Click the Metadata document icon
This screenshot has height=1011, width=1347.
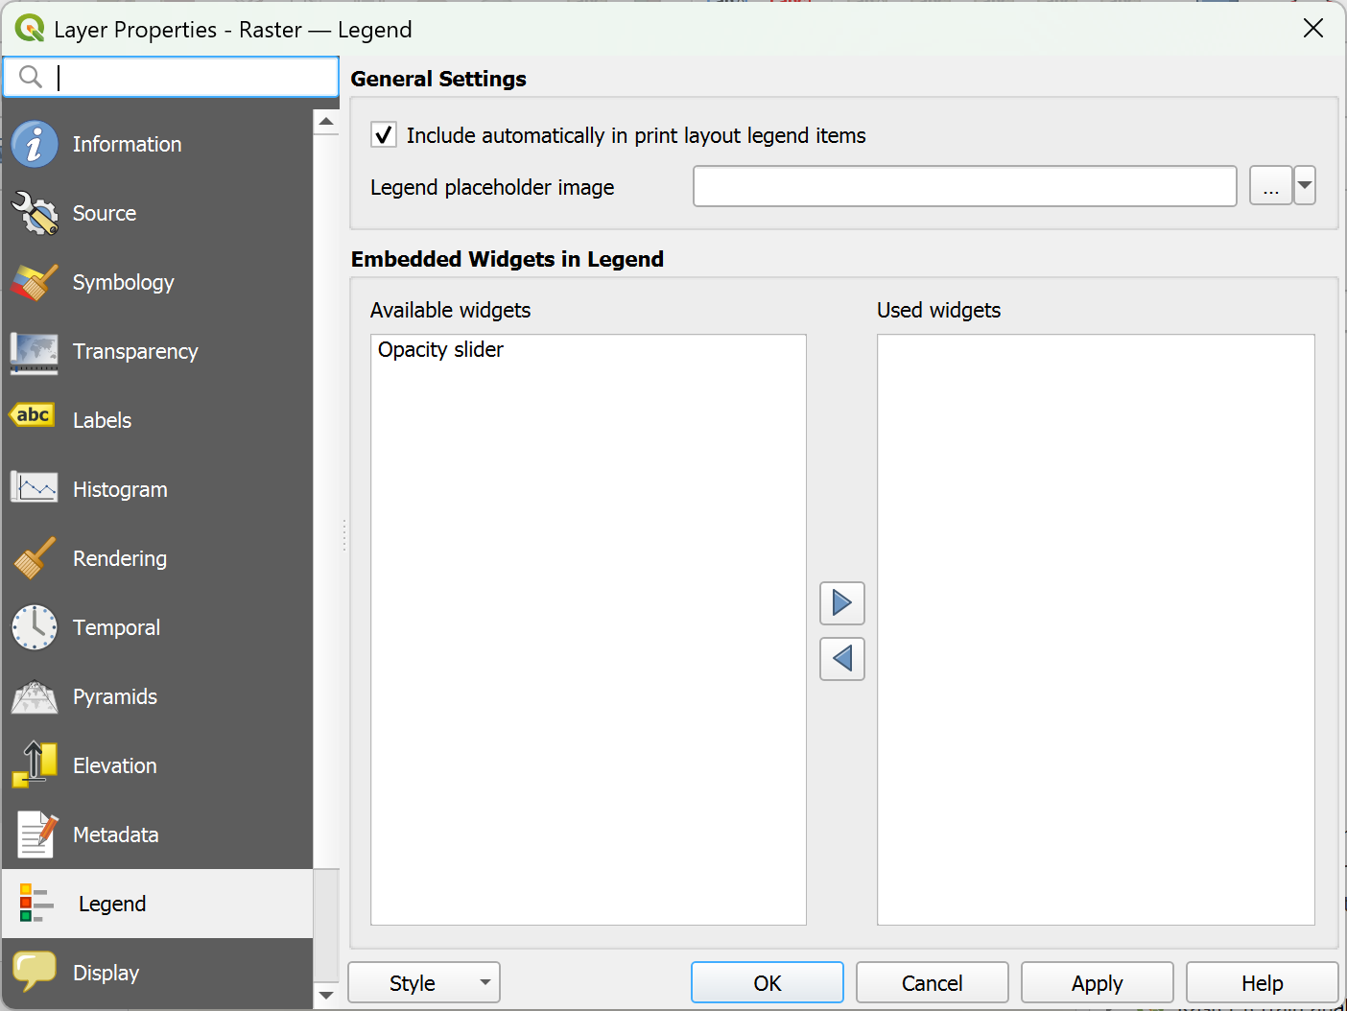[x=35, y=835]
